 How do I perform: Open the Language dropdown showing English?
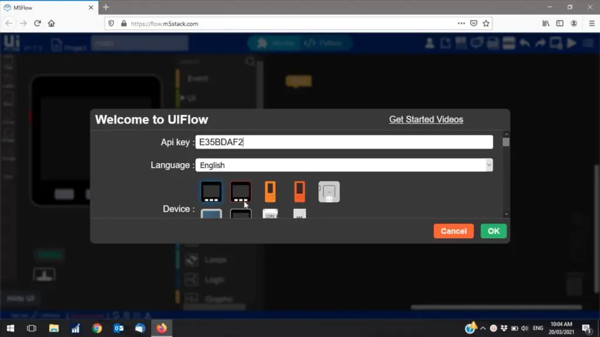point(344,165)
